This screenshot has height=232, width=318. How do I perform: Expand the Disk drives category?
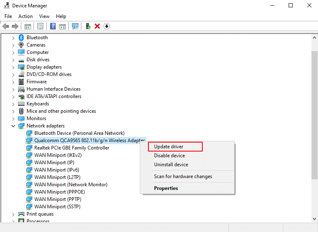(x=13, y=60)
